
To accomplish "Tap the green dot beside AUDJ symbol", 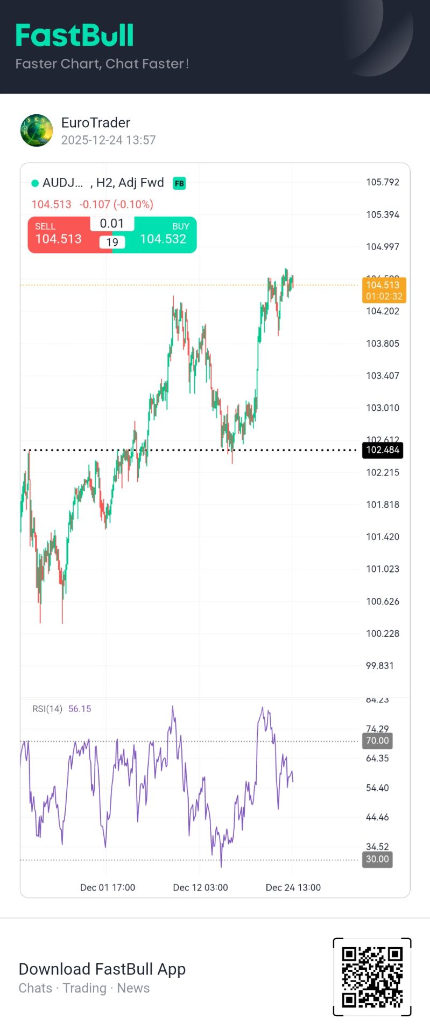I will [35, 183].
